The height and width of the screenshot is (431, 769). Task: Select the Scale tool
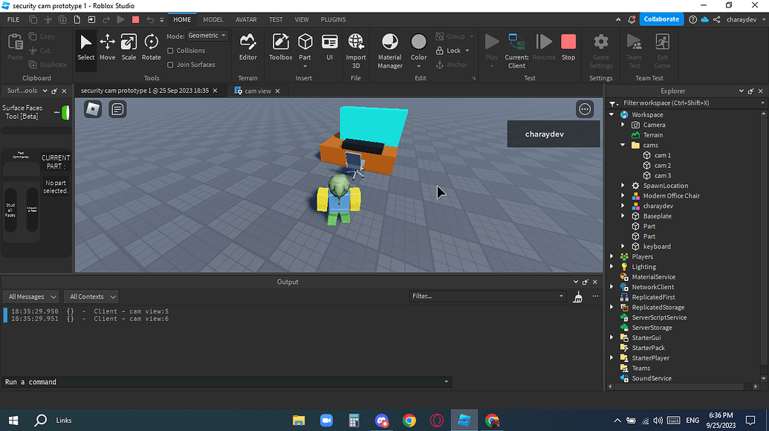[x=129, y=47]
